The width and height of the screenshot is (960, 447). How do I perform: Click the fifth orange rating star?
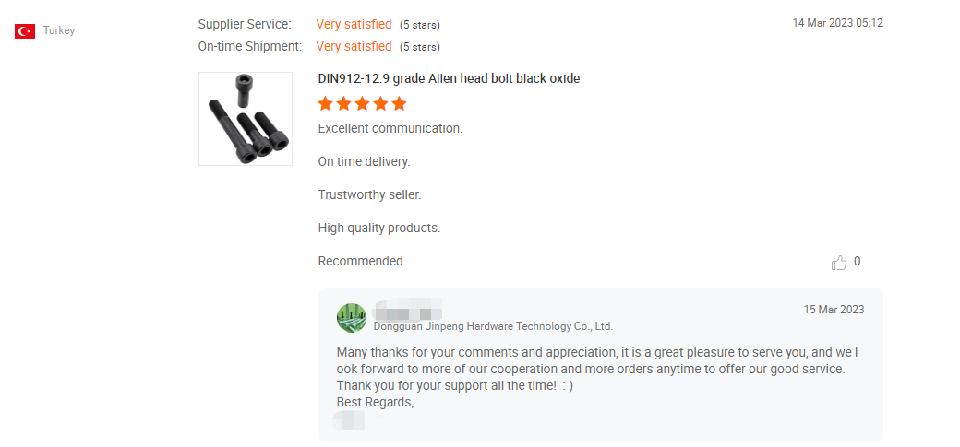tap(399, 104)
